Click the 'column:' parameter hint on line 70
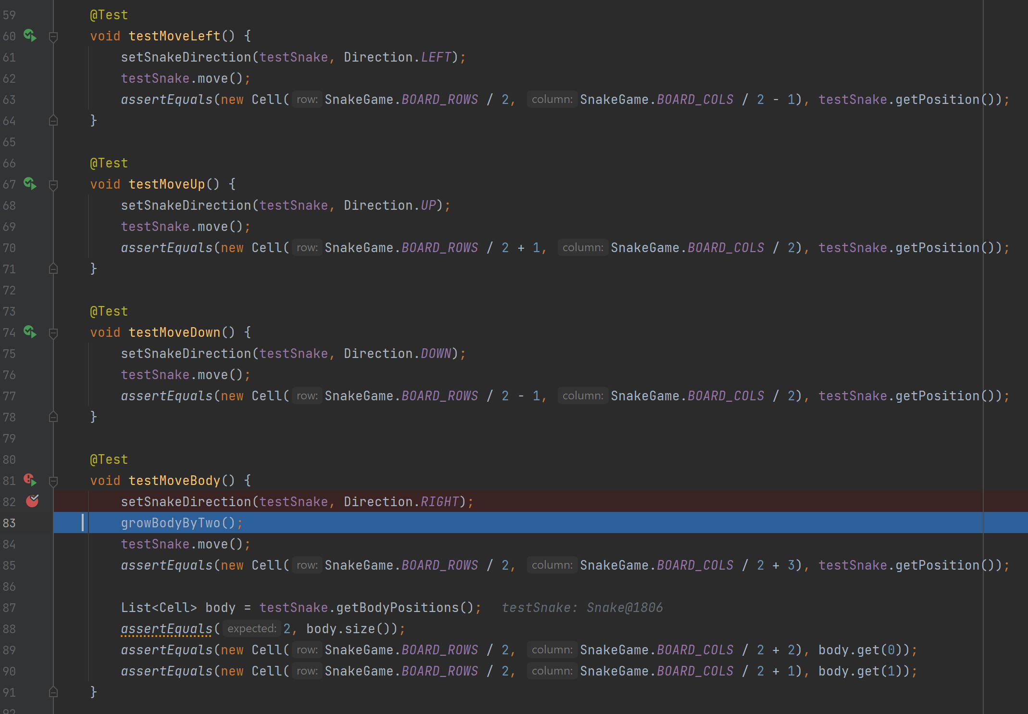 (x=583, y=247)
